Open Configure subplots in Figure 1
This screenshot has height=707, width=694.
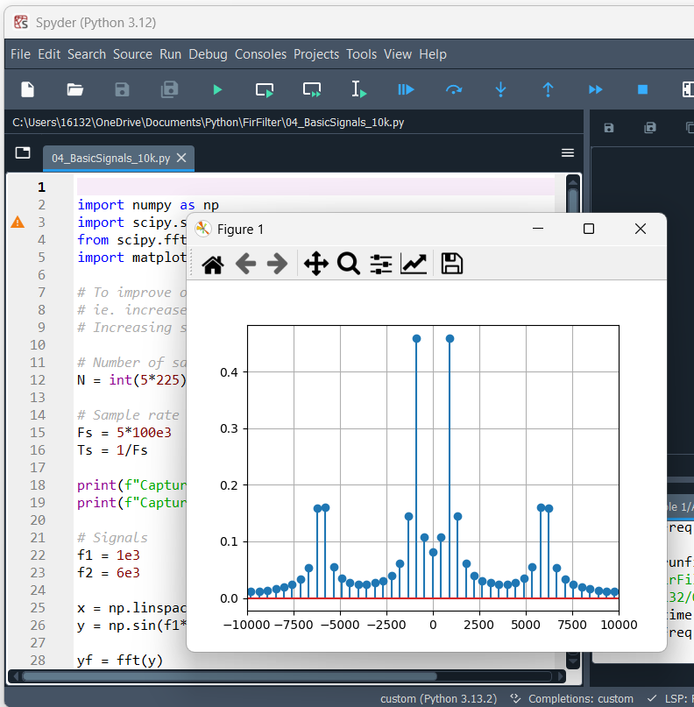click(381, 265)
